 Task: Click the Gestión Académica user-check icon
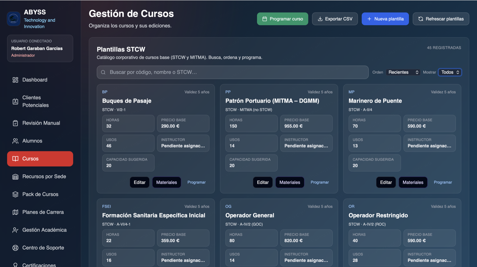coord(15,230)
